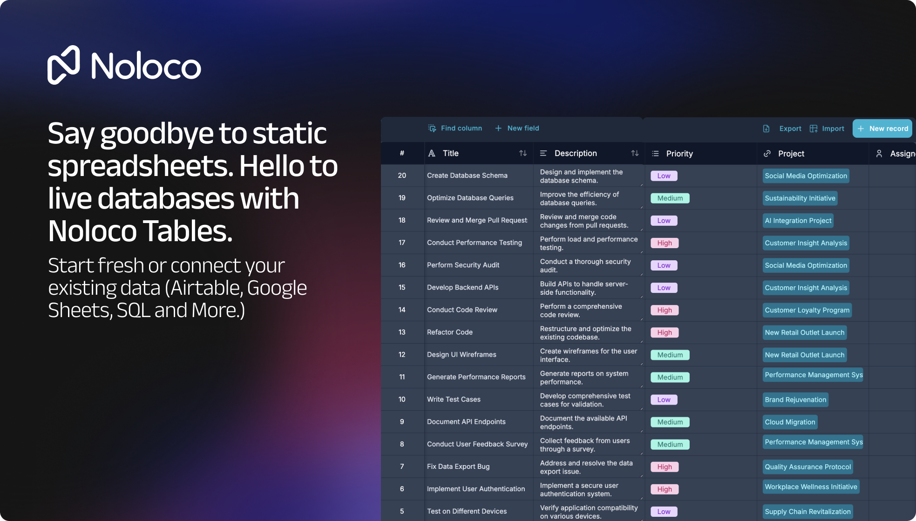Click the Import icon in the toolbar

814,128
